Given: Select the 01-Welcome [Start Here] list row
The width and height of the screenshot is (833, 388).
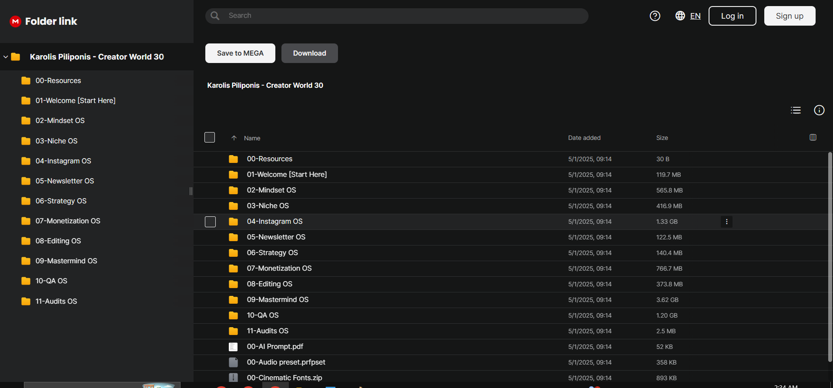Looking at the screenshot, I should 510,175.
